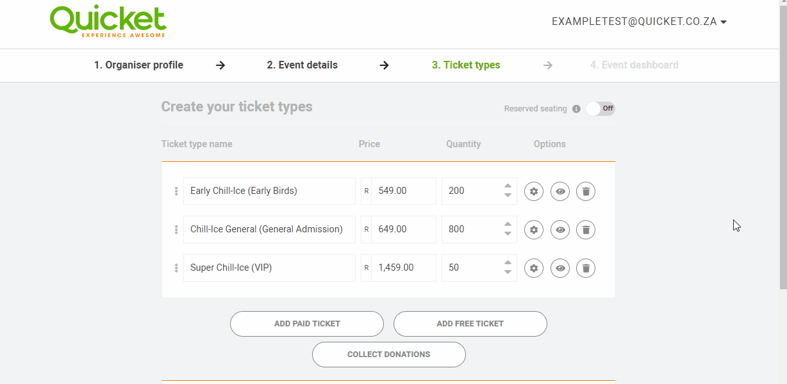
Task: Select step 4 Event dashboard
Action: pos(634,65)
